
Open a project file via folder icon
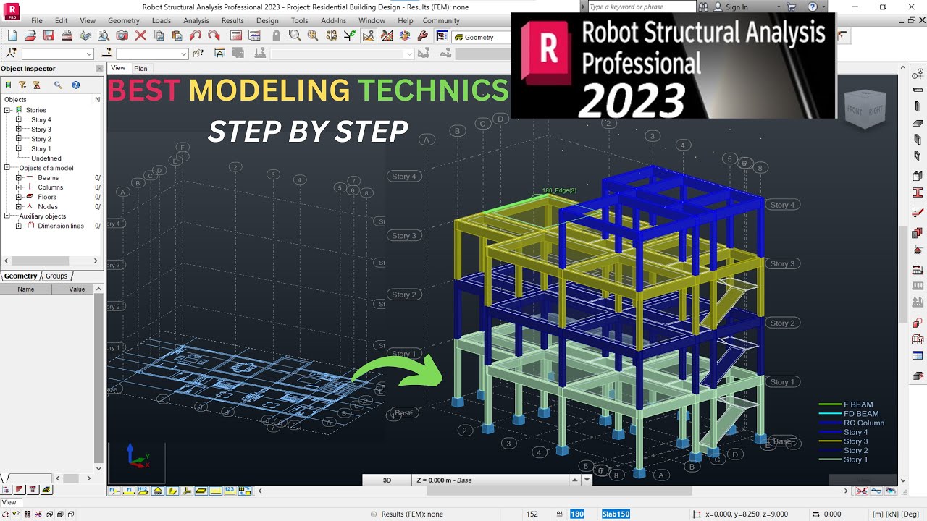[x=30, y=35]
